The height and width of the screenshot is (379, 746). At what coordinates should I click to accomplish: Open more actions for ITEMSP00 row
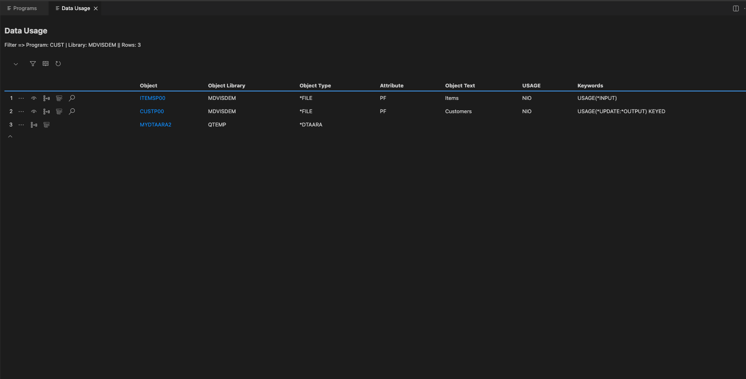tap(21, 98)
